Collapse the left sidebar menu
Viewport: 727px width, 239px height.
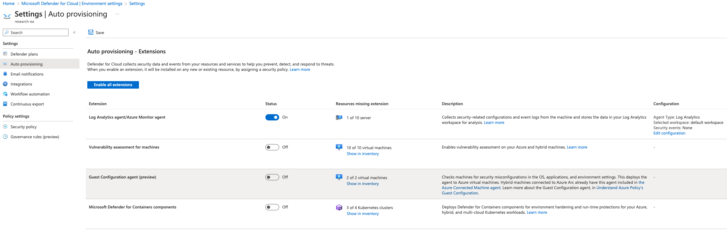(x=74, y=32)
